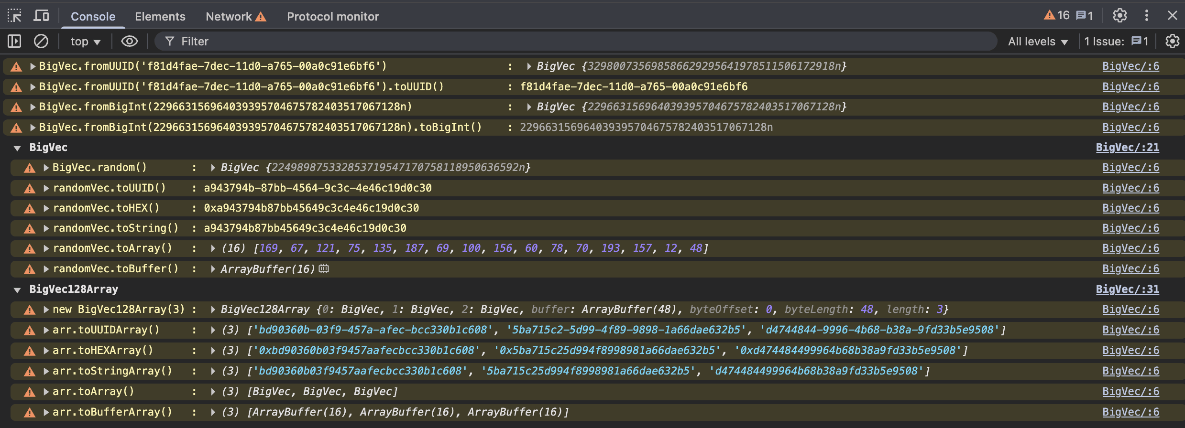Open DevTools settings gear icon

1119,16
